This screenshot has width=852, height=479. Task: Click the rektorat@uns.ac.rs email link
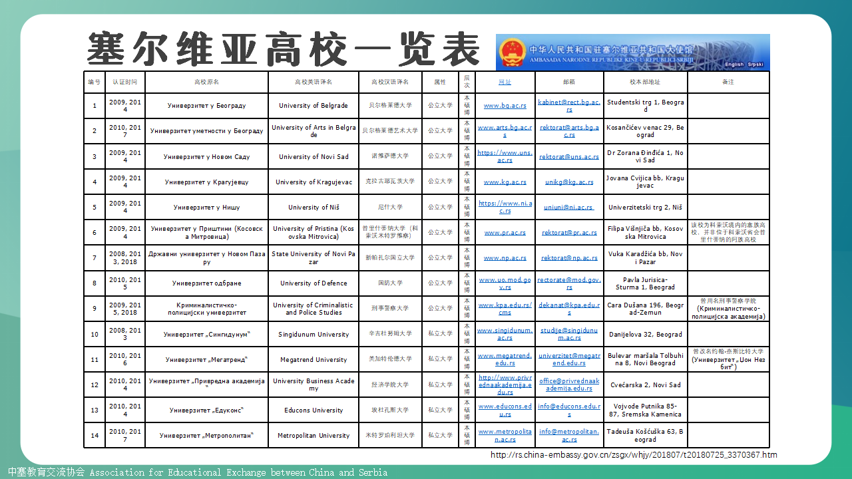569,156
